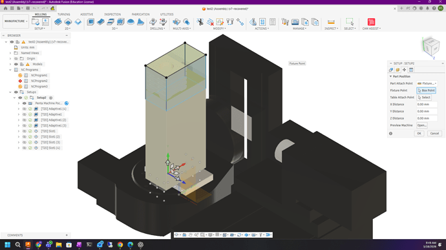Open the Post Process icon
The height and width of the screenshot is (250, 446).
click(262, 22)
